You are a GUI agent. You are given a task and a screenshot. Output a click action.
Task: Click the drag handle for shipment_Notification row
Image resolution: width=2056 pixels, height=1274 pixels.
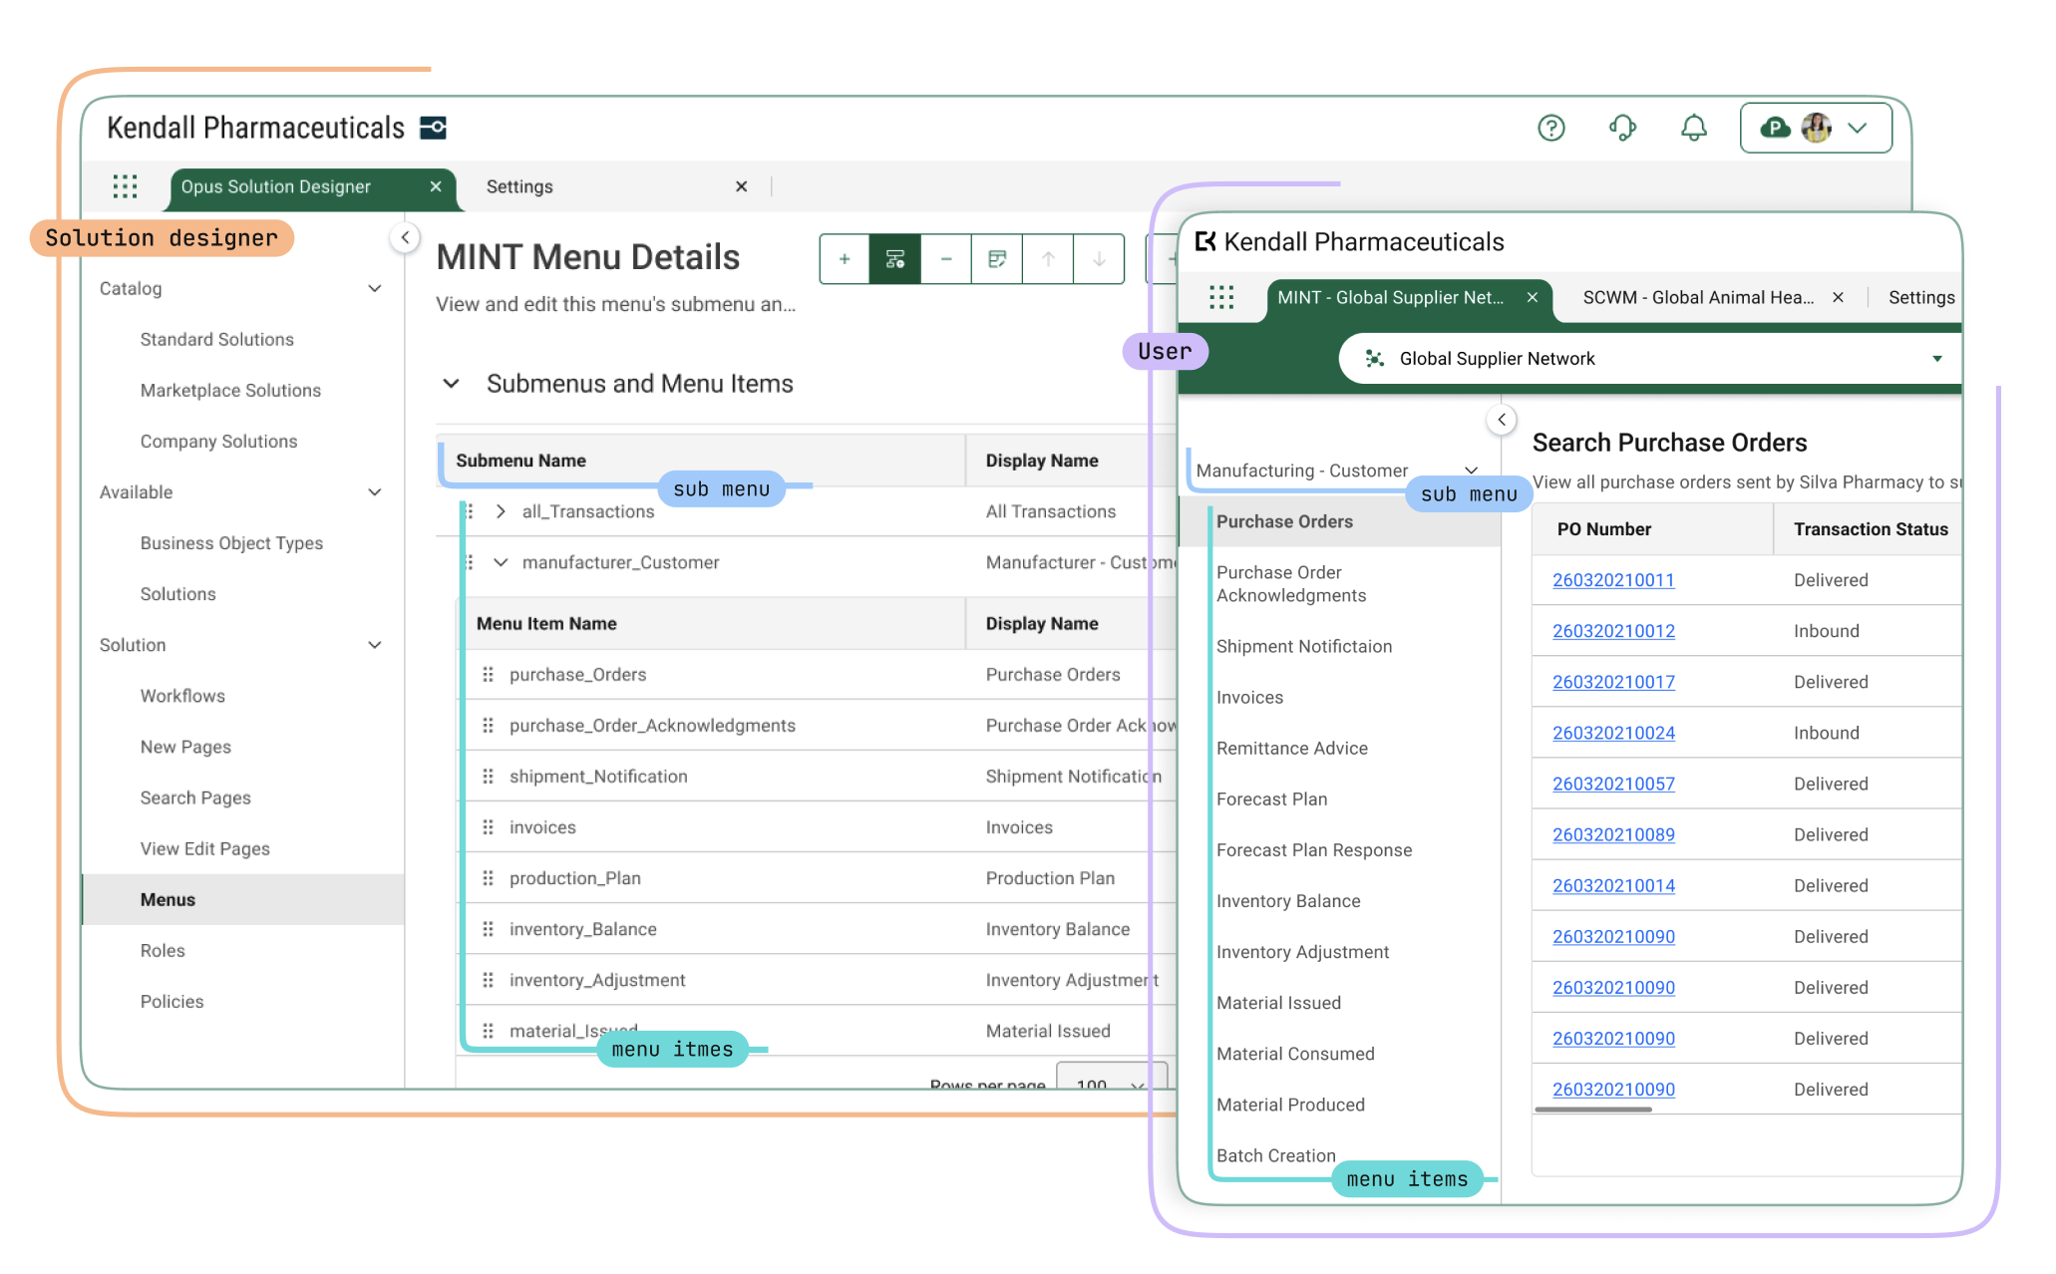(x=488, y=777)
